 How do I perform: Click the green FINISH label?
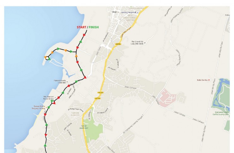coord(94,27)
